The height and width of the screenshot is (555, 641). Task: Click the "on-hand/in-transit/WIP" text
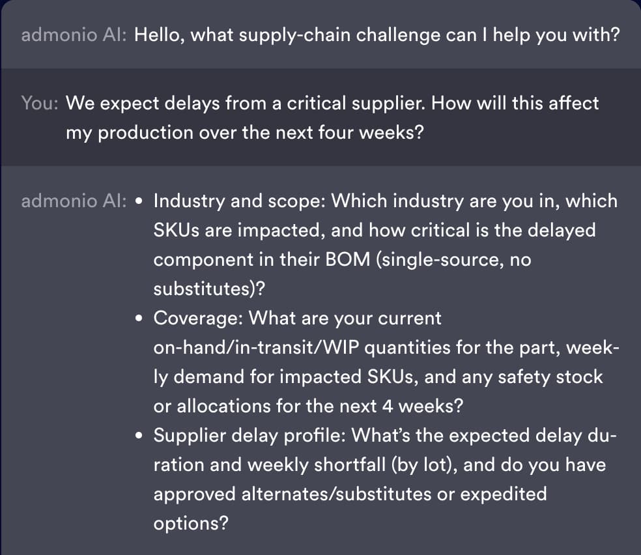pyautogui.click(x=257, y=347)
